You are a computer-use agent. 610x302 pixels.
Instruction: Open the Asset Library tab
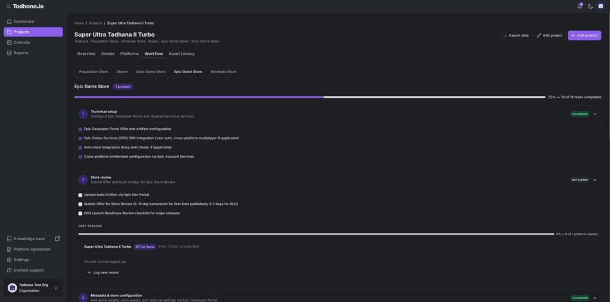(181, 54)
